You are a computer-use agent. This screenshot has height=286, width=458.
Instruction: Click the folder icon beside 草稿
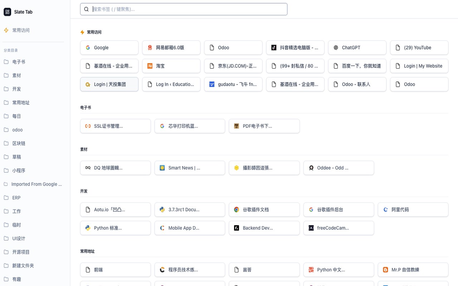(x=6, y=157)
